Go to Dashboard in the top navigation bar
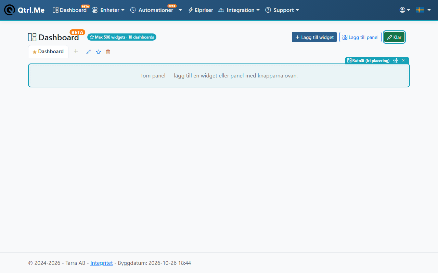The height and width of the screenshot is (273, 438). coord(70,10)
